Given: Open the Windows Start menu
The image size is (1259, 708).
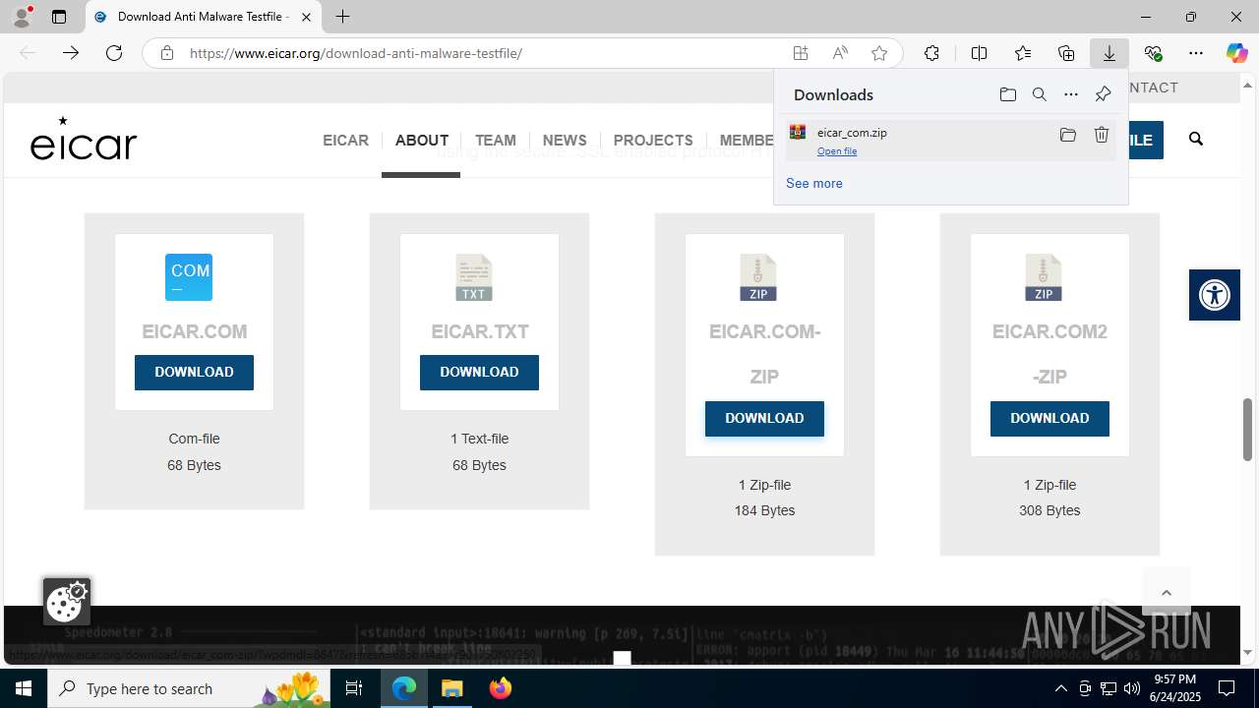Looking at the screenshot, I should (24, 688).
